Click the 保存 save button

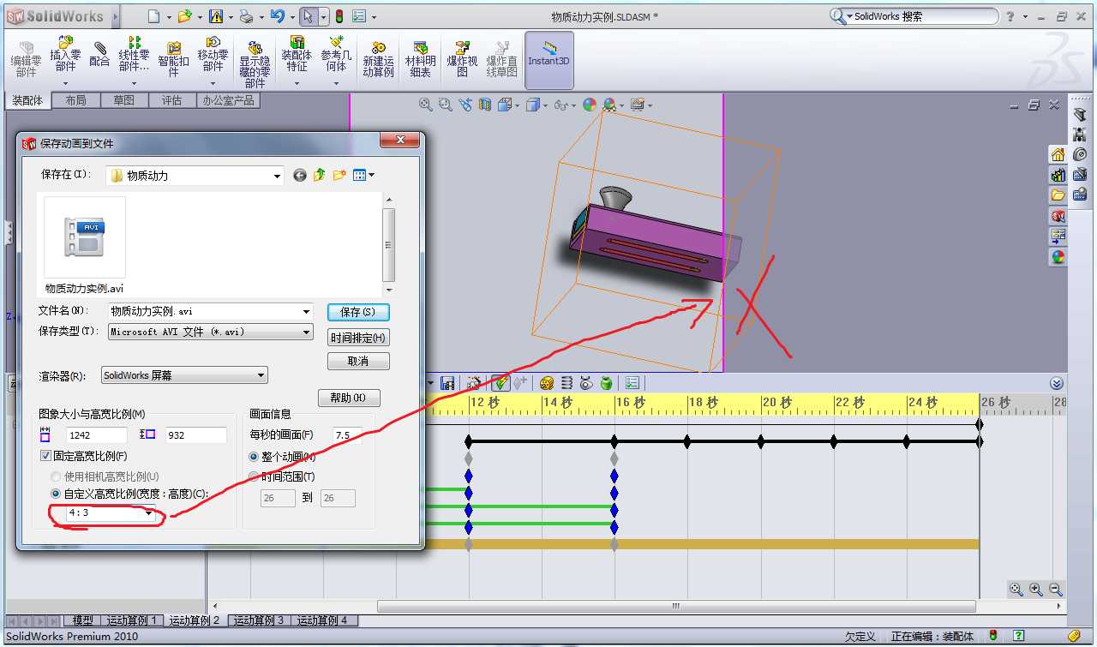pyautogui.click(x=358, y=312)
